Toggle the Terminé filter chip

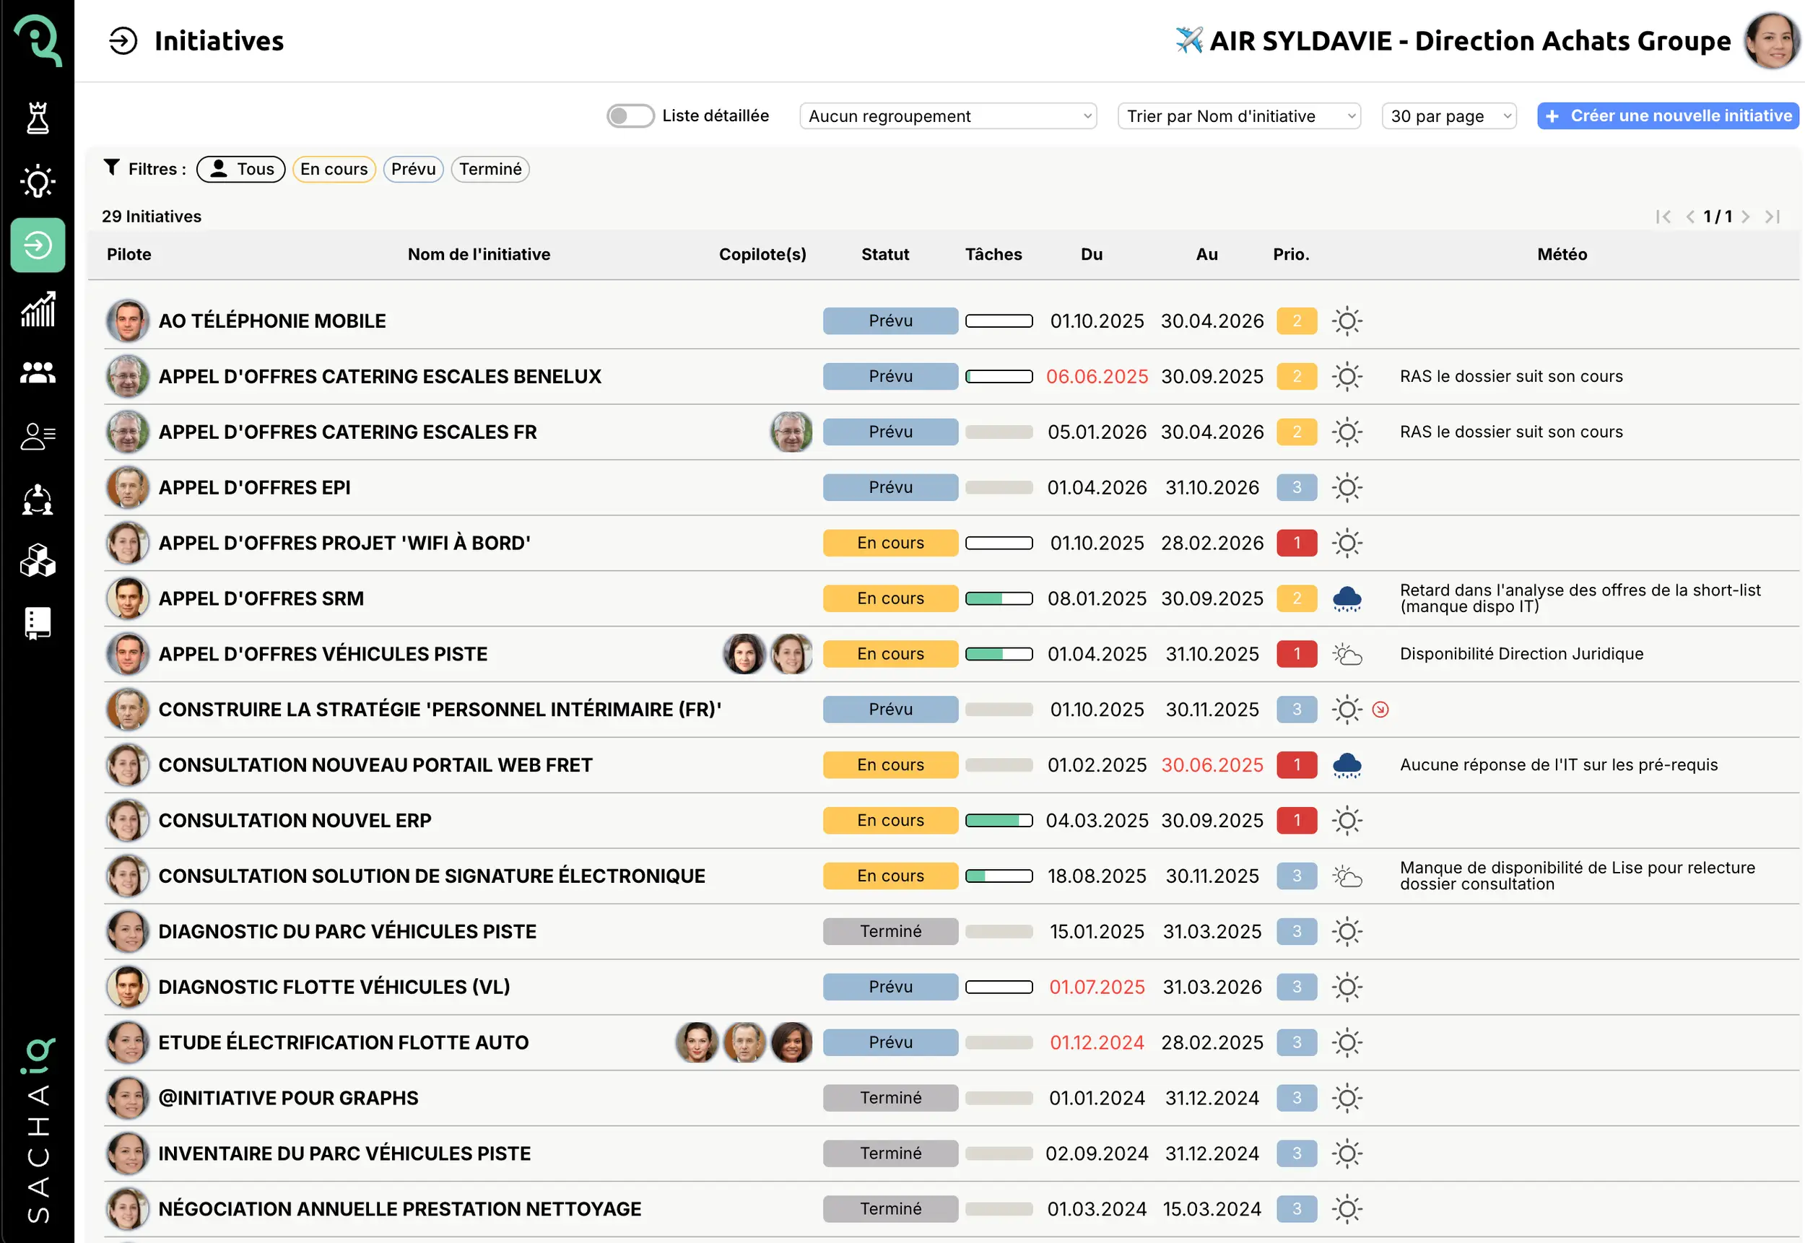tap(490, 169)
